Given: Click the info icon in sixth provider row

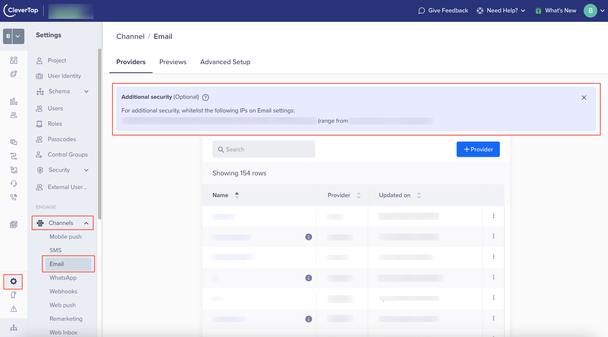Looking at the screenshot, I should point(309,319).
